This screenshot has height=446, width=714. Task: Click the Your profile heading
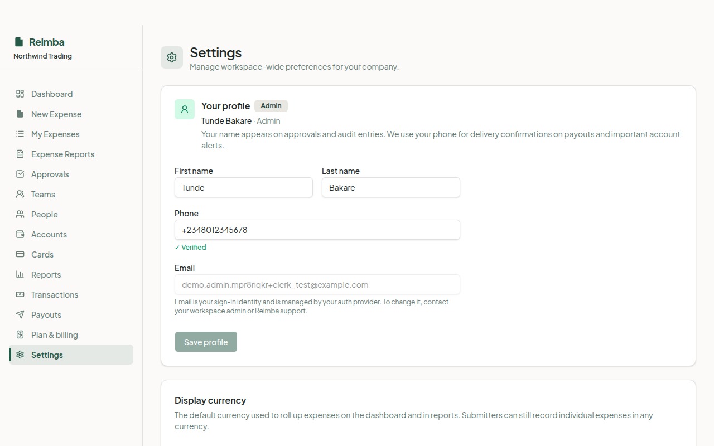[x=225, y=106]
